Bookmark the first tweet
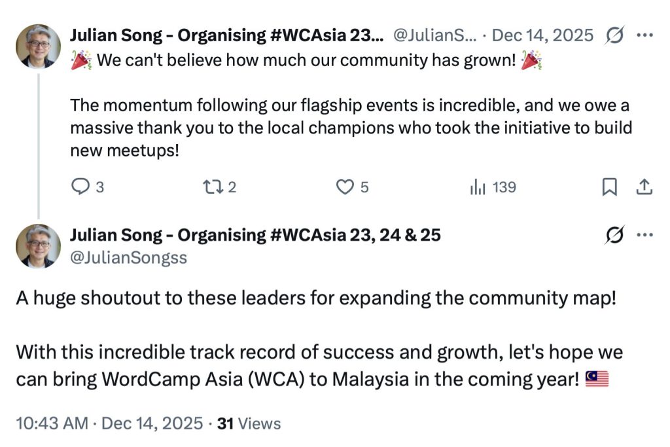Image resolution: width=670 pixels, height=447 pixels. (x=609, y=188)
